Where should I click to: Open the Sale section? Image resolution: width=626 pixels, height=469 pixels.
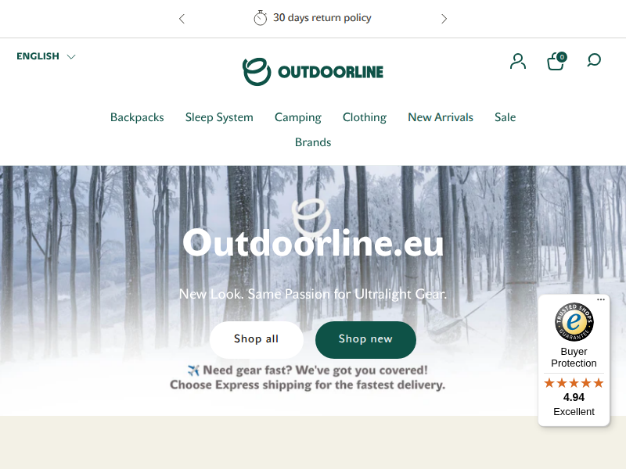505,117
